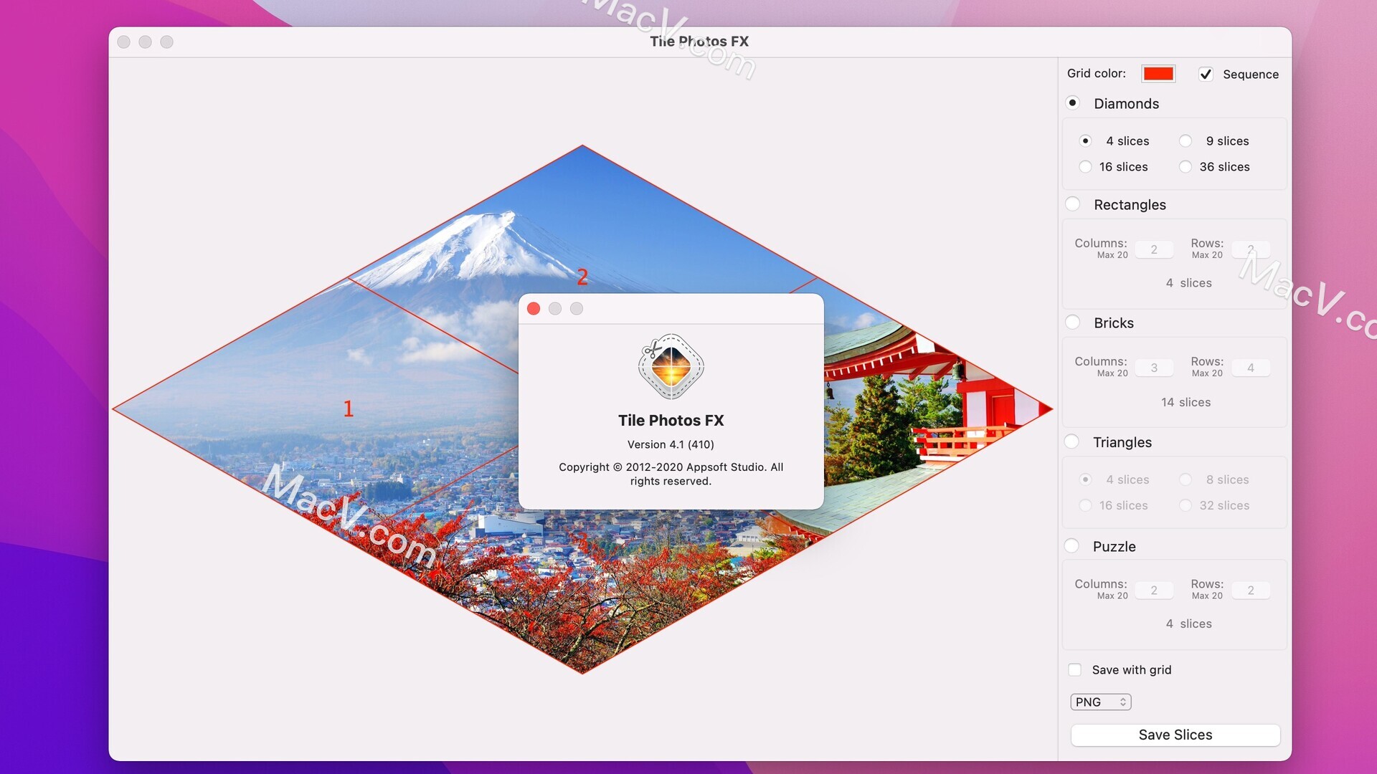Screen dimensions: 1377x774
Task: Enable the Save with grid checkbox
Action: (1075, 670)
